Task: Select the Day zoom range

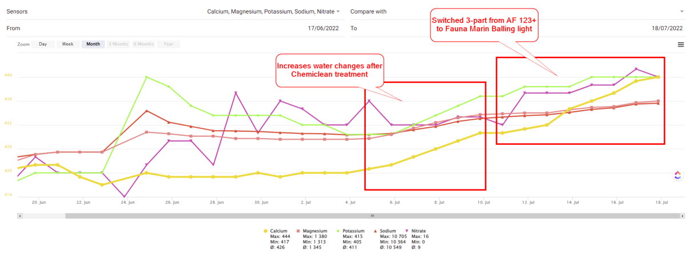Action: click(43, 44)
